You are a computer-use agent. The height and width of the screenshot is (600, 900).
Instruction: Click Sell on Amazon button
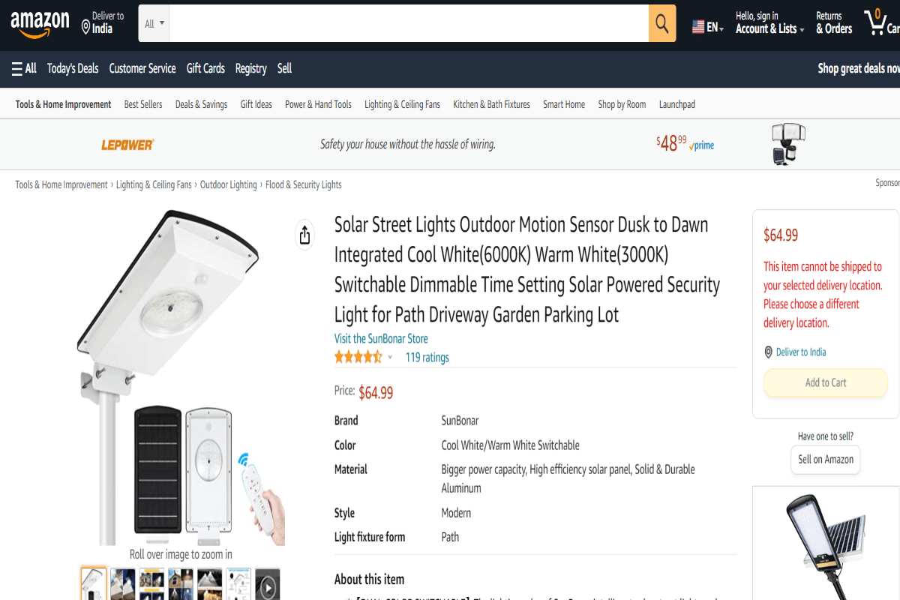825,460
